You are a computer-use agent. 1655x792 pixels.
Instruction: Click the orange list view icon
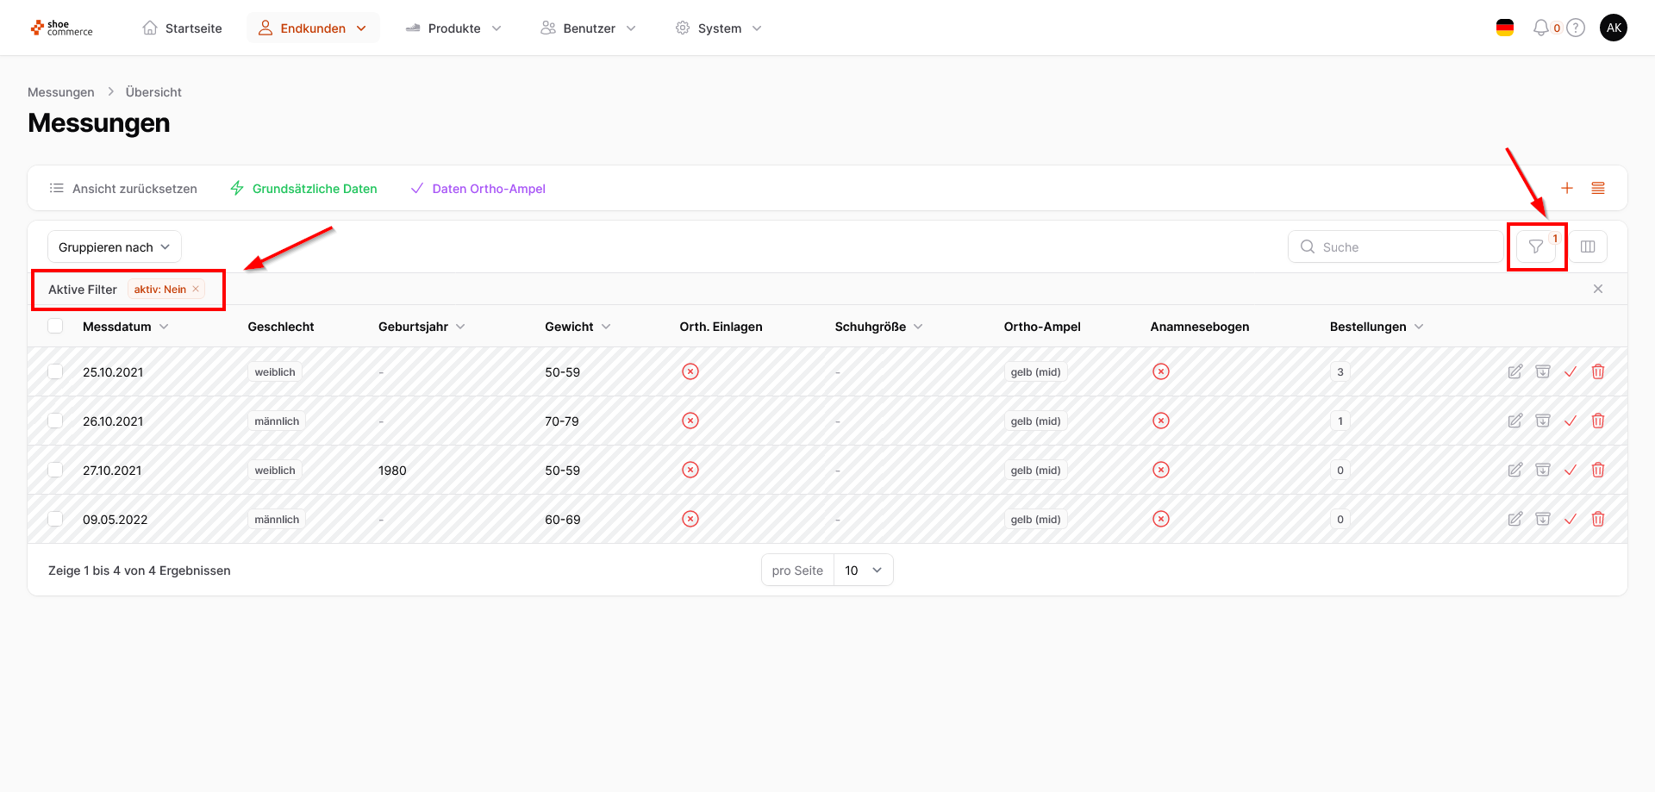1598,188
